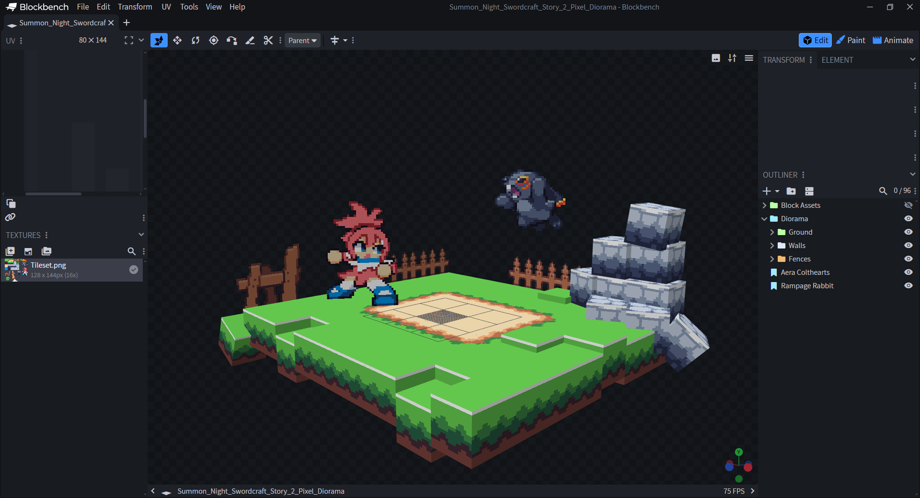Screen dimensions: 920x498
Task: Open the Add Element dropdown arrow
Action: (x=777, y=191)
